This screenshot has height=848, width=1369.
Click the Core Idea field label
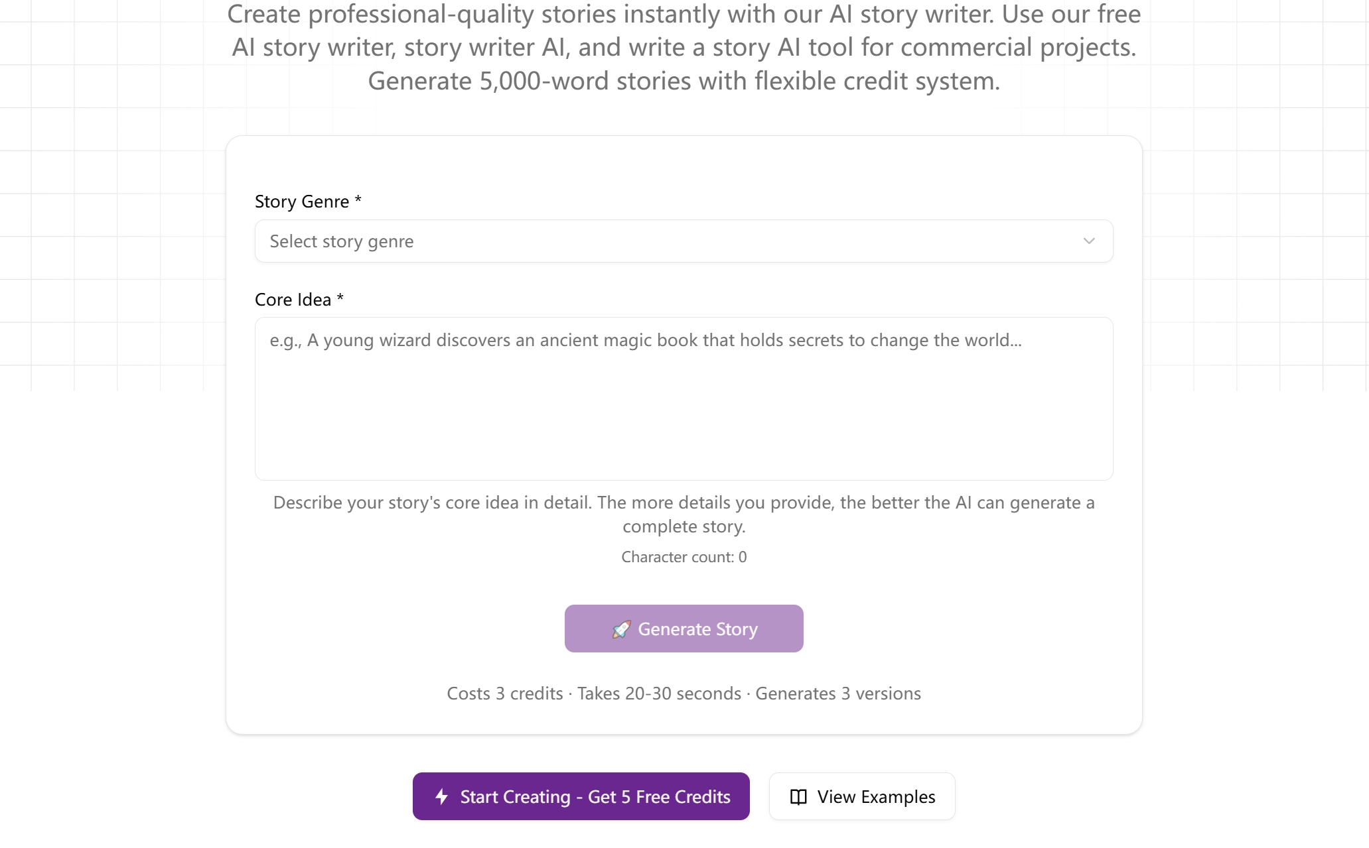pos(293,300)
